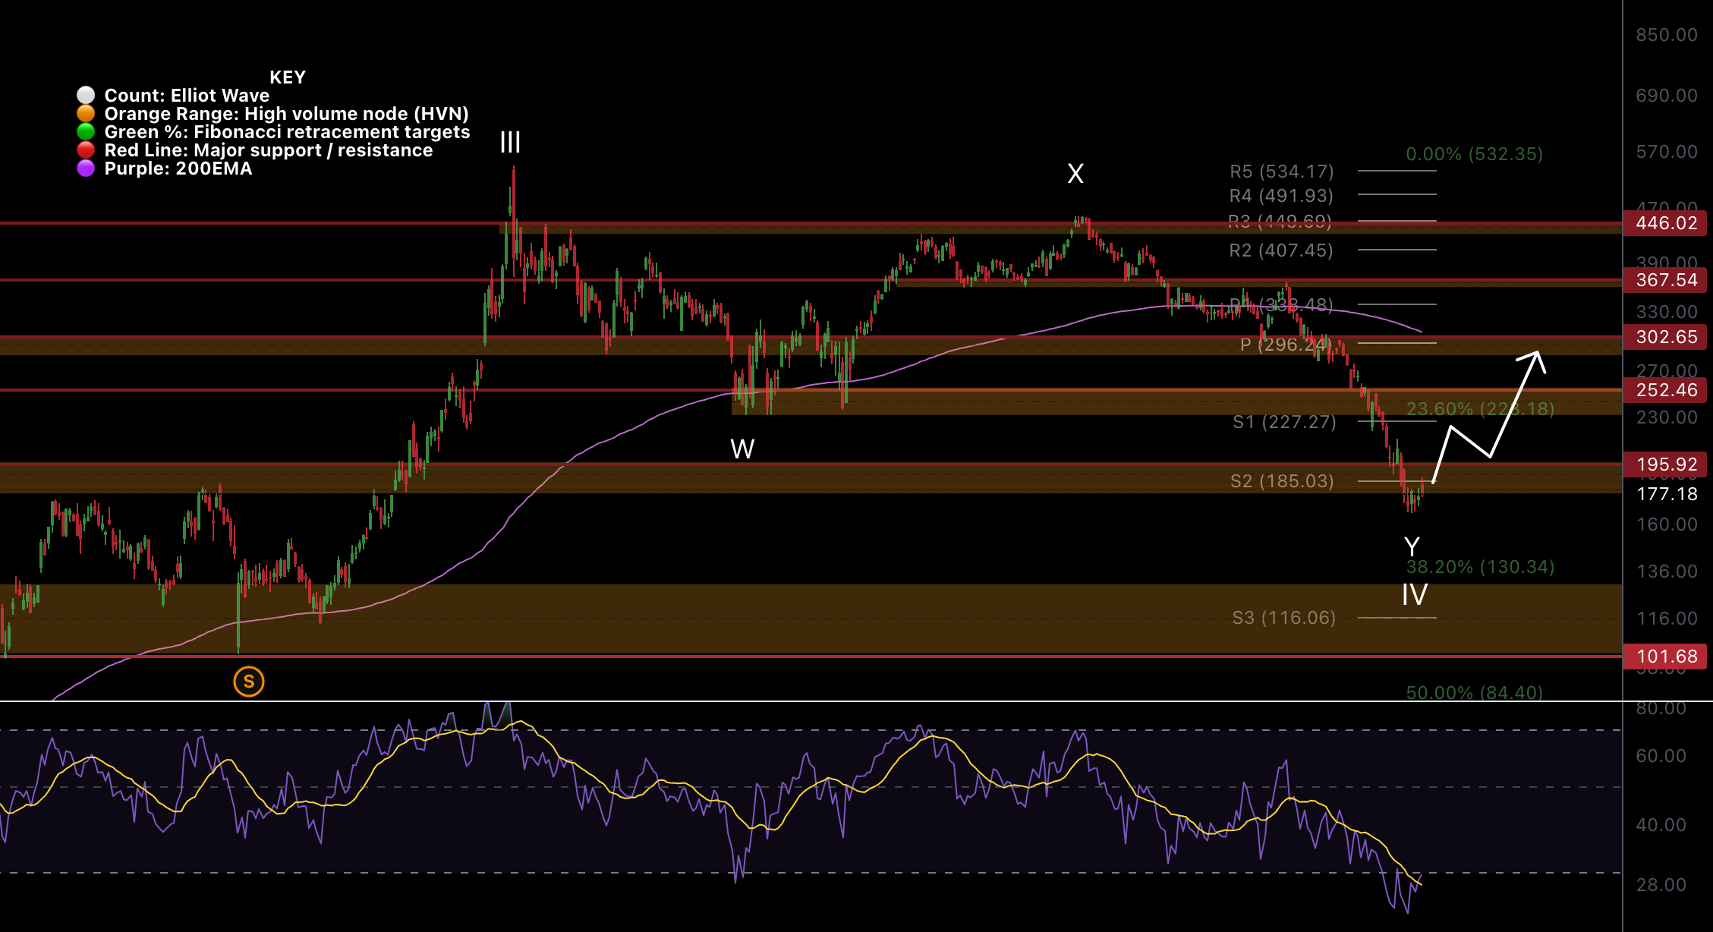Image resolution: width=1713 pixels, height=932 pixels.
Task: Click the 0.00% (532.35) Fibonacci label
Action: click(1474, 154)
